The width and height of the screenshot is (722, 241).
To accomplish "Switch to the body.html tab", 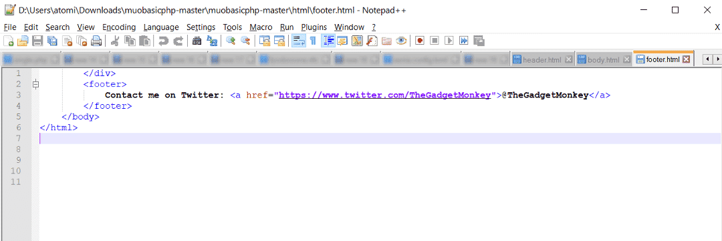I will [x=604, y=60].
